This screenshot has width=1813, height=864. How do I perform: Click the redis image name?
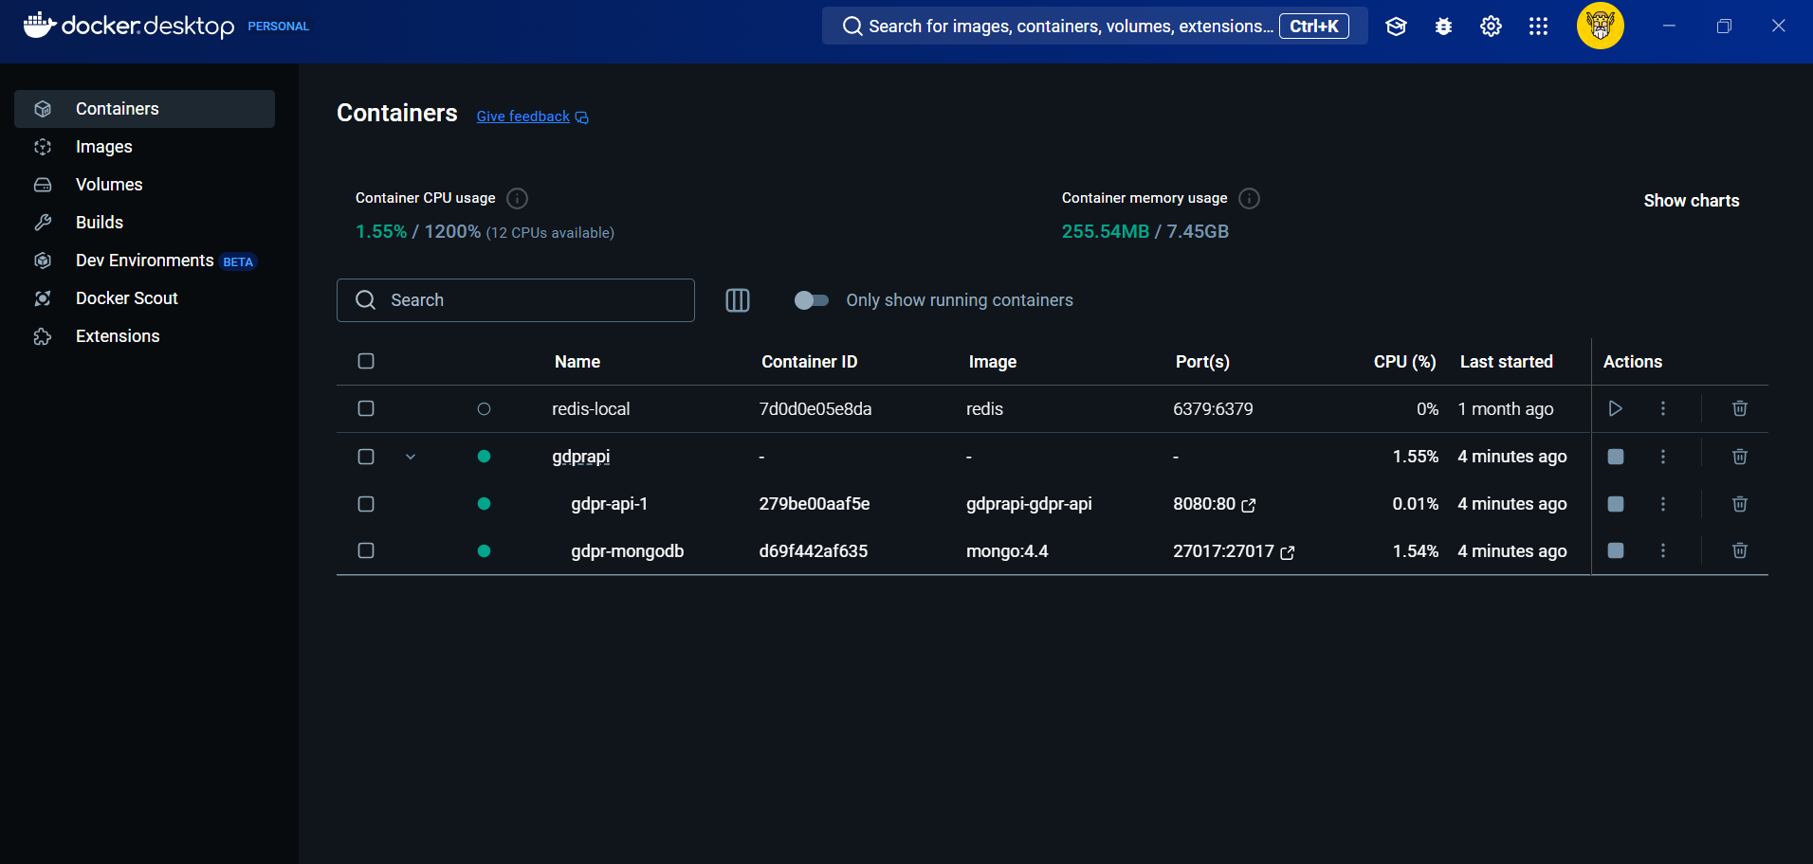pyautogui.click(x=984, y=409)
